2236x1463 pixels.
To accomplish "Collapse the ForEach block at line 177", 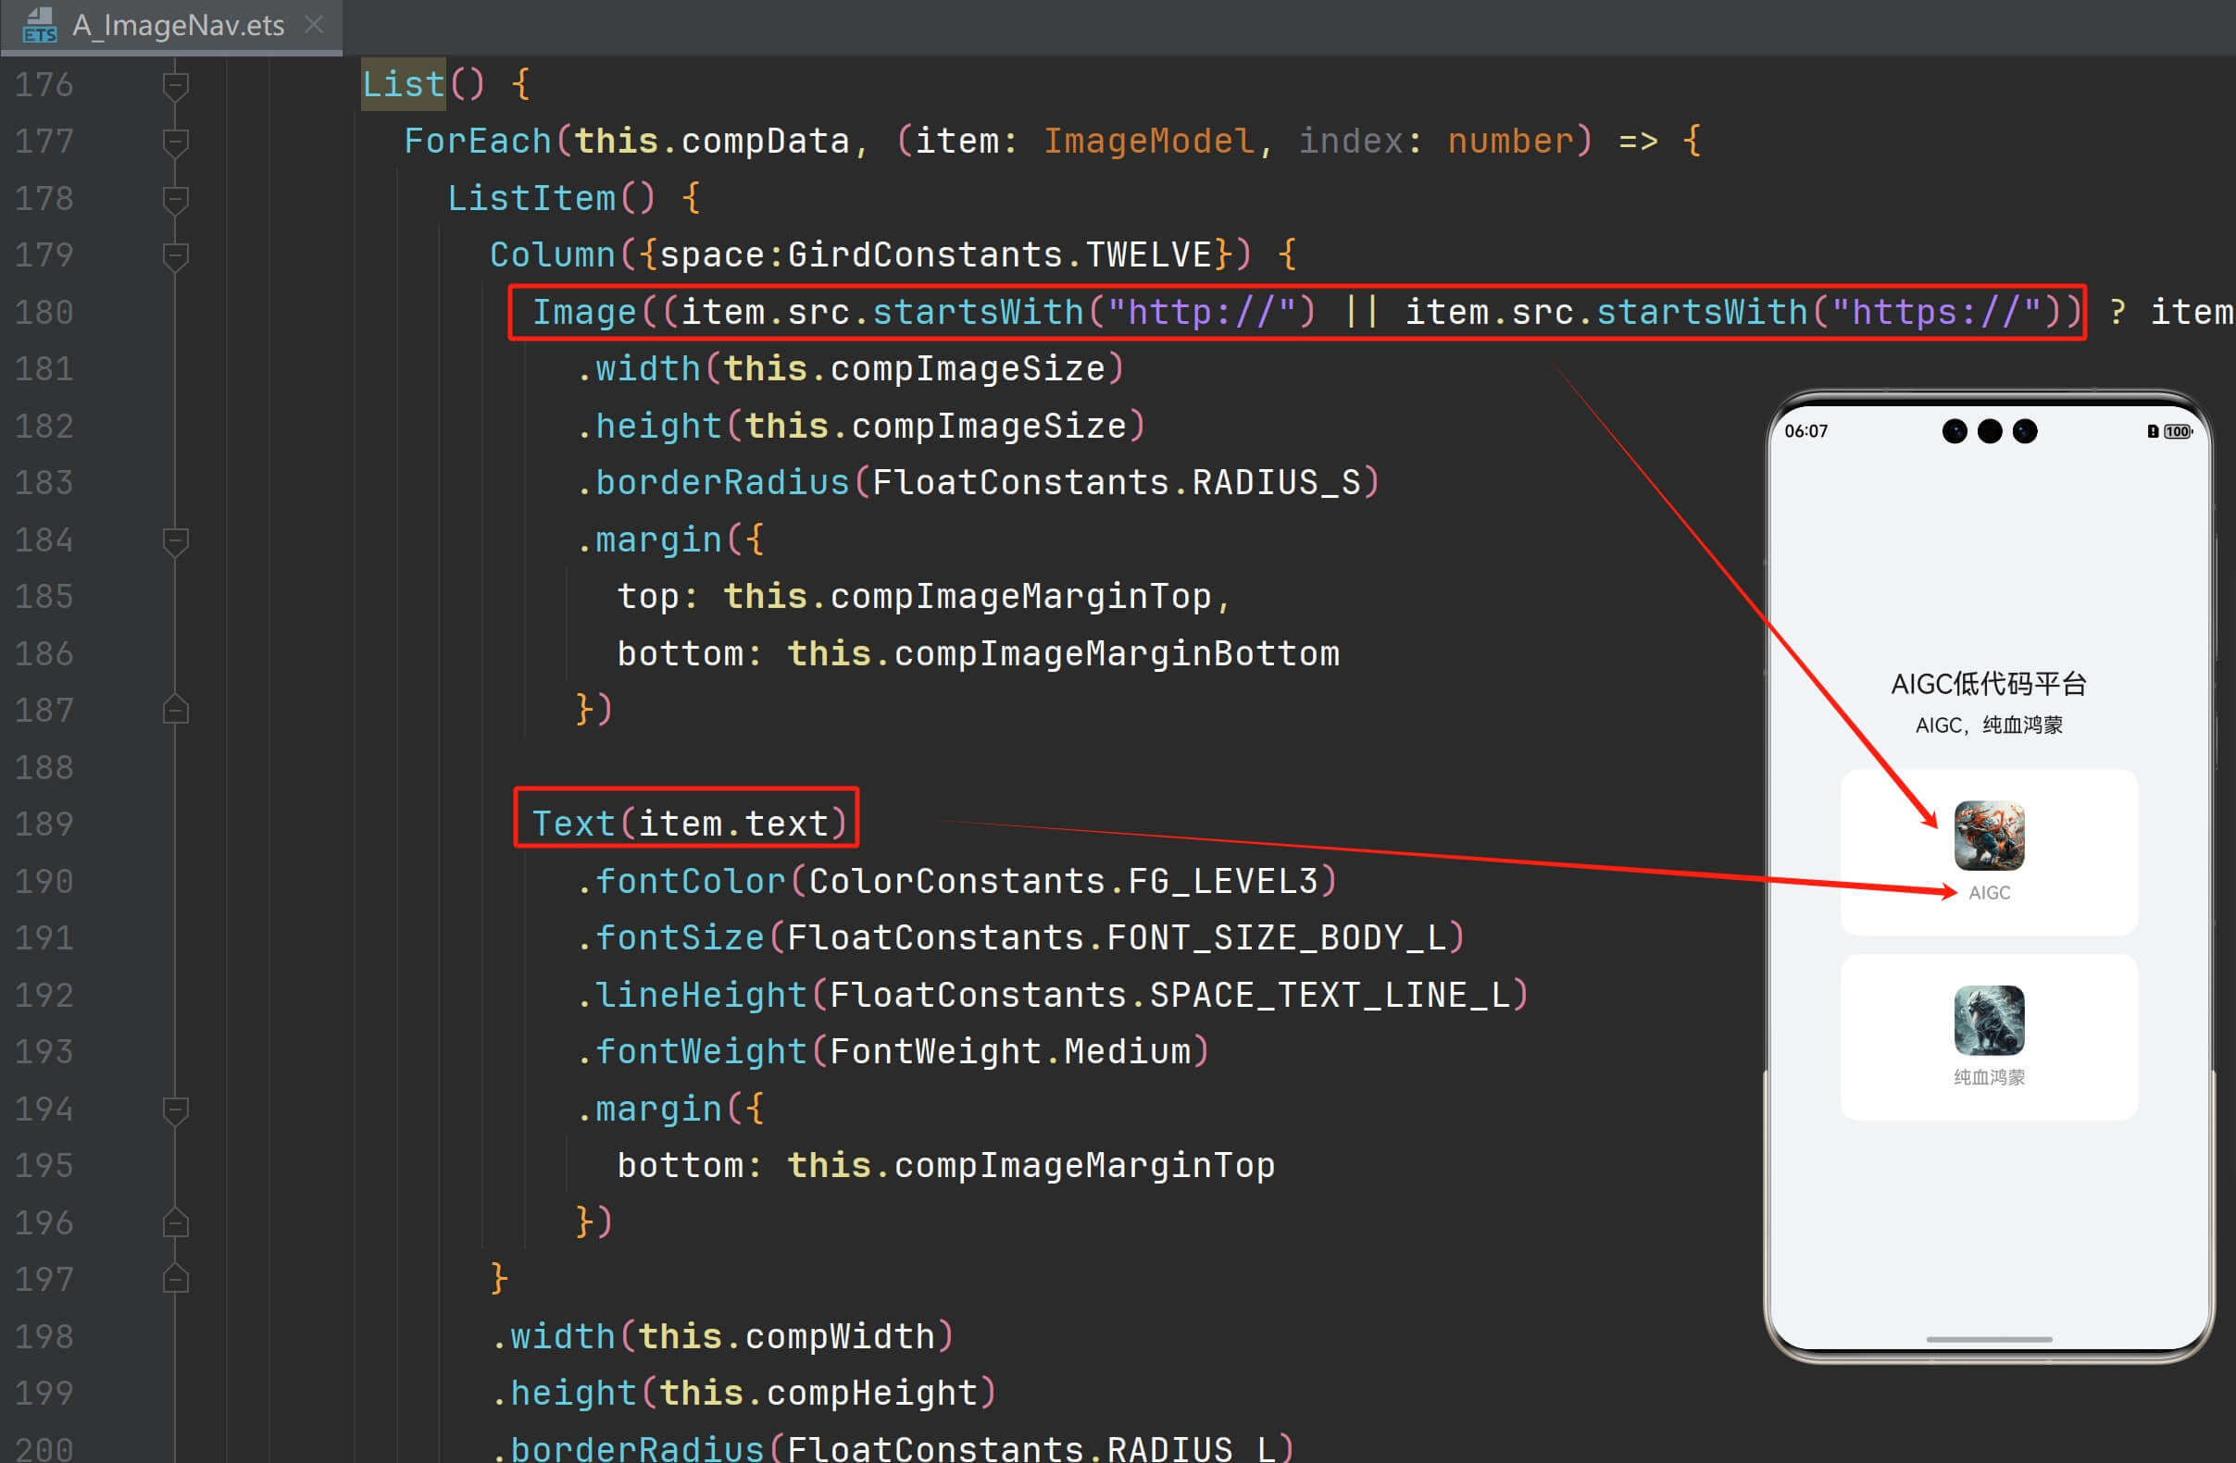I will 176,142.
